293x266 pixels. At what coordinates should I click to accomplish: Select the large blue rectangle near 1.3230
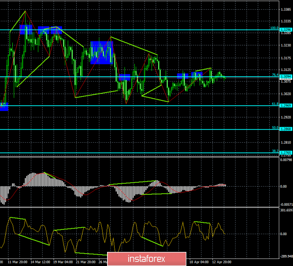(101, 52)
